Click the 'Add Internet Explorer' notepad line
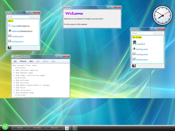 coord(26,70)
